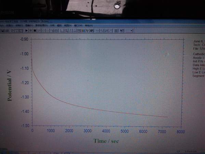Click the context help pointer icon
The width and height of the screenshot is (205, 154).
(x=122, y=31)
